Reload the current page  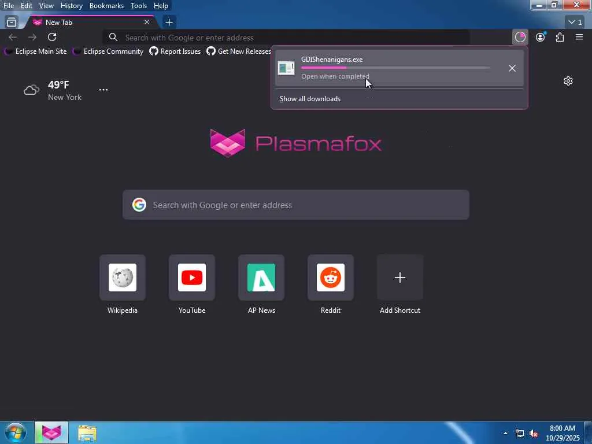pyautogui.click(x=52, y=37)
